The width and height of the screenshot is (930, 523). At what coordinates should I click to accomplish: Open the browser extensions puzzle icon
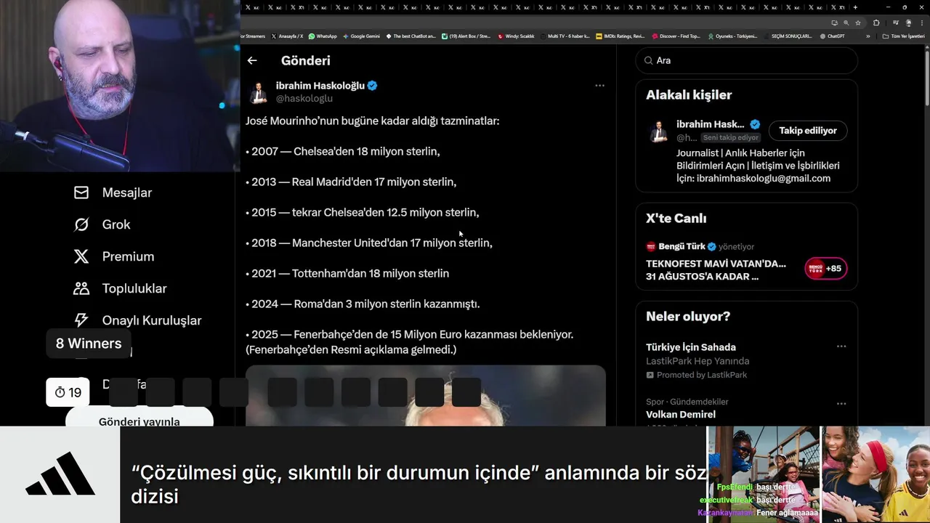(876, 23)
